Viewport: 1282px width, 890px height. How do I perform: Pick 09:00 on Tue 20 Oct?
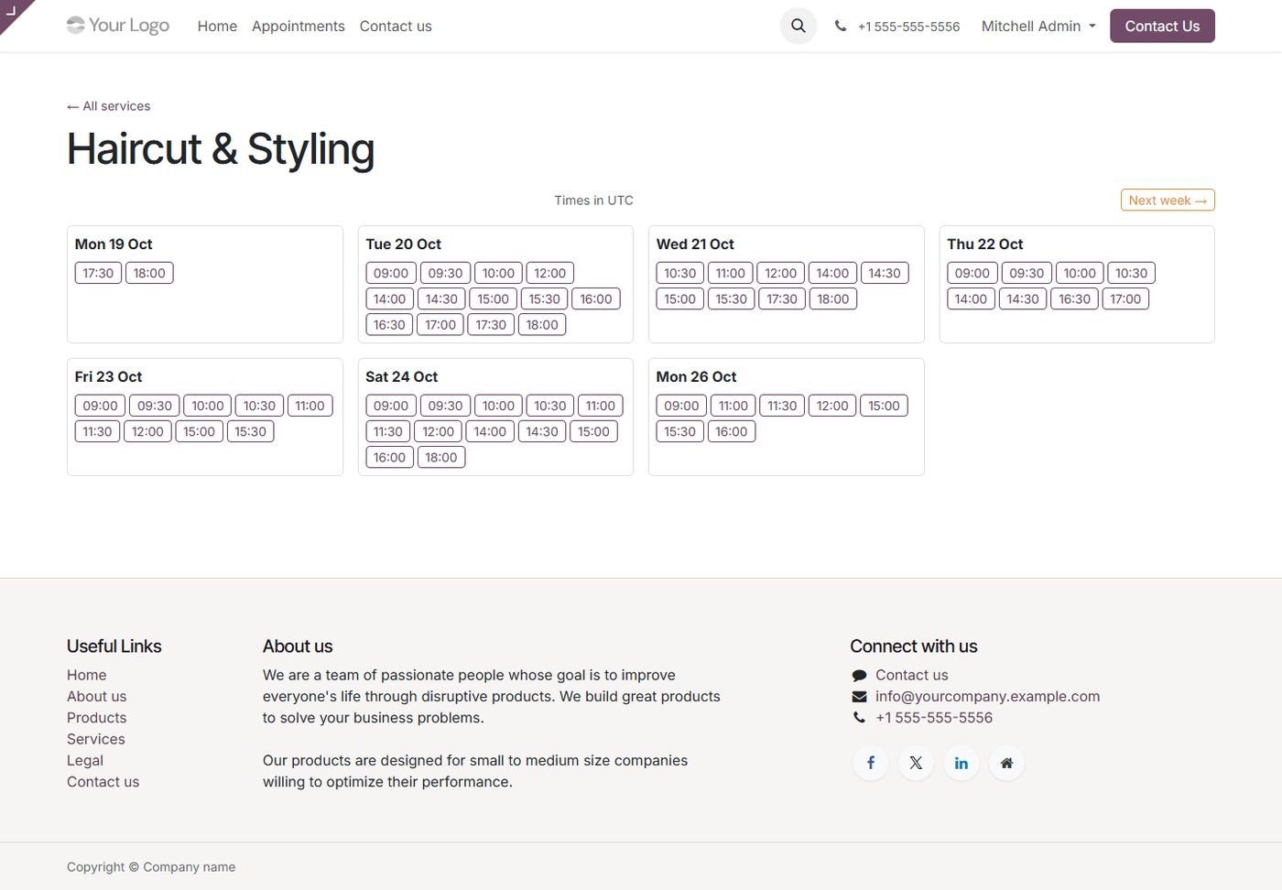[x=391, y=273]
